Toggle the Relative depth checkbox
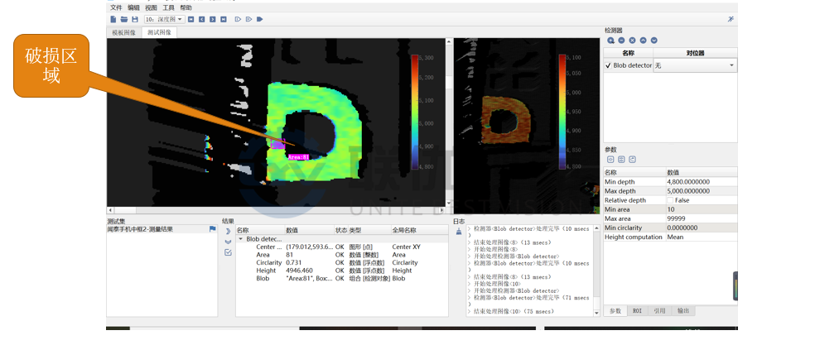 [670, 200]
